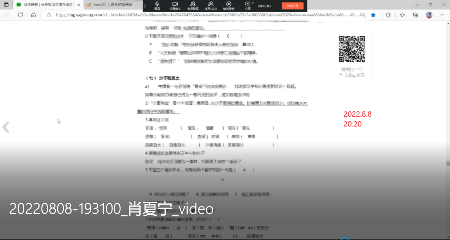
Task: Open members list 成员(2/2)
Action: tap(211, 5)
